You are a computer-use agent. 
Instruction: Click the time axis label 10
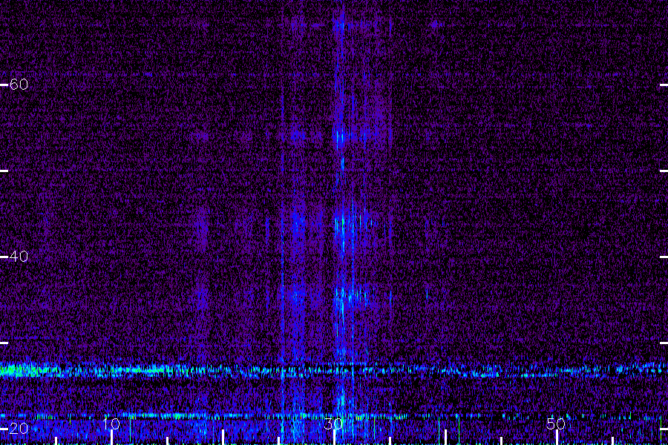111,423
